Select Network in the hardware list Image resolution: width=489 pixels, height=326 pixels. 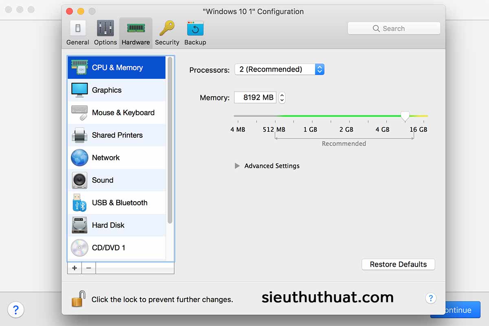click(117, 158)
